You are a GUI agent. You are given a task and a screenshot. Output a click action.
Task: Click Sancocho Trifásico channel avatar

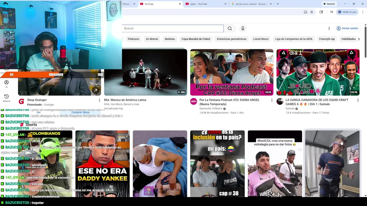point(194,101)
